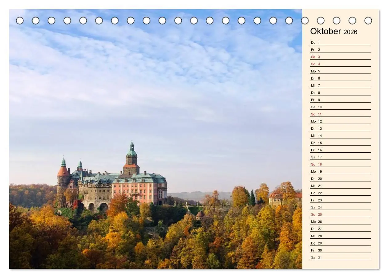Click the Fr 16 date line
Screen dimensions: 388x278
(340, 150)
